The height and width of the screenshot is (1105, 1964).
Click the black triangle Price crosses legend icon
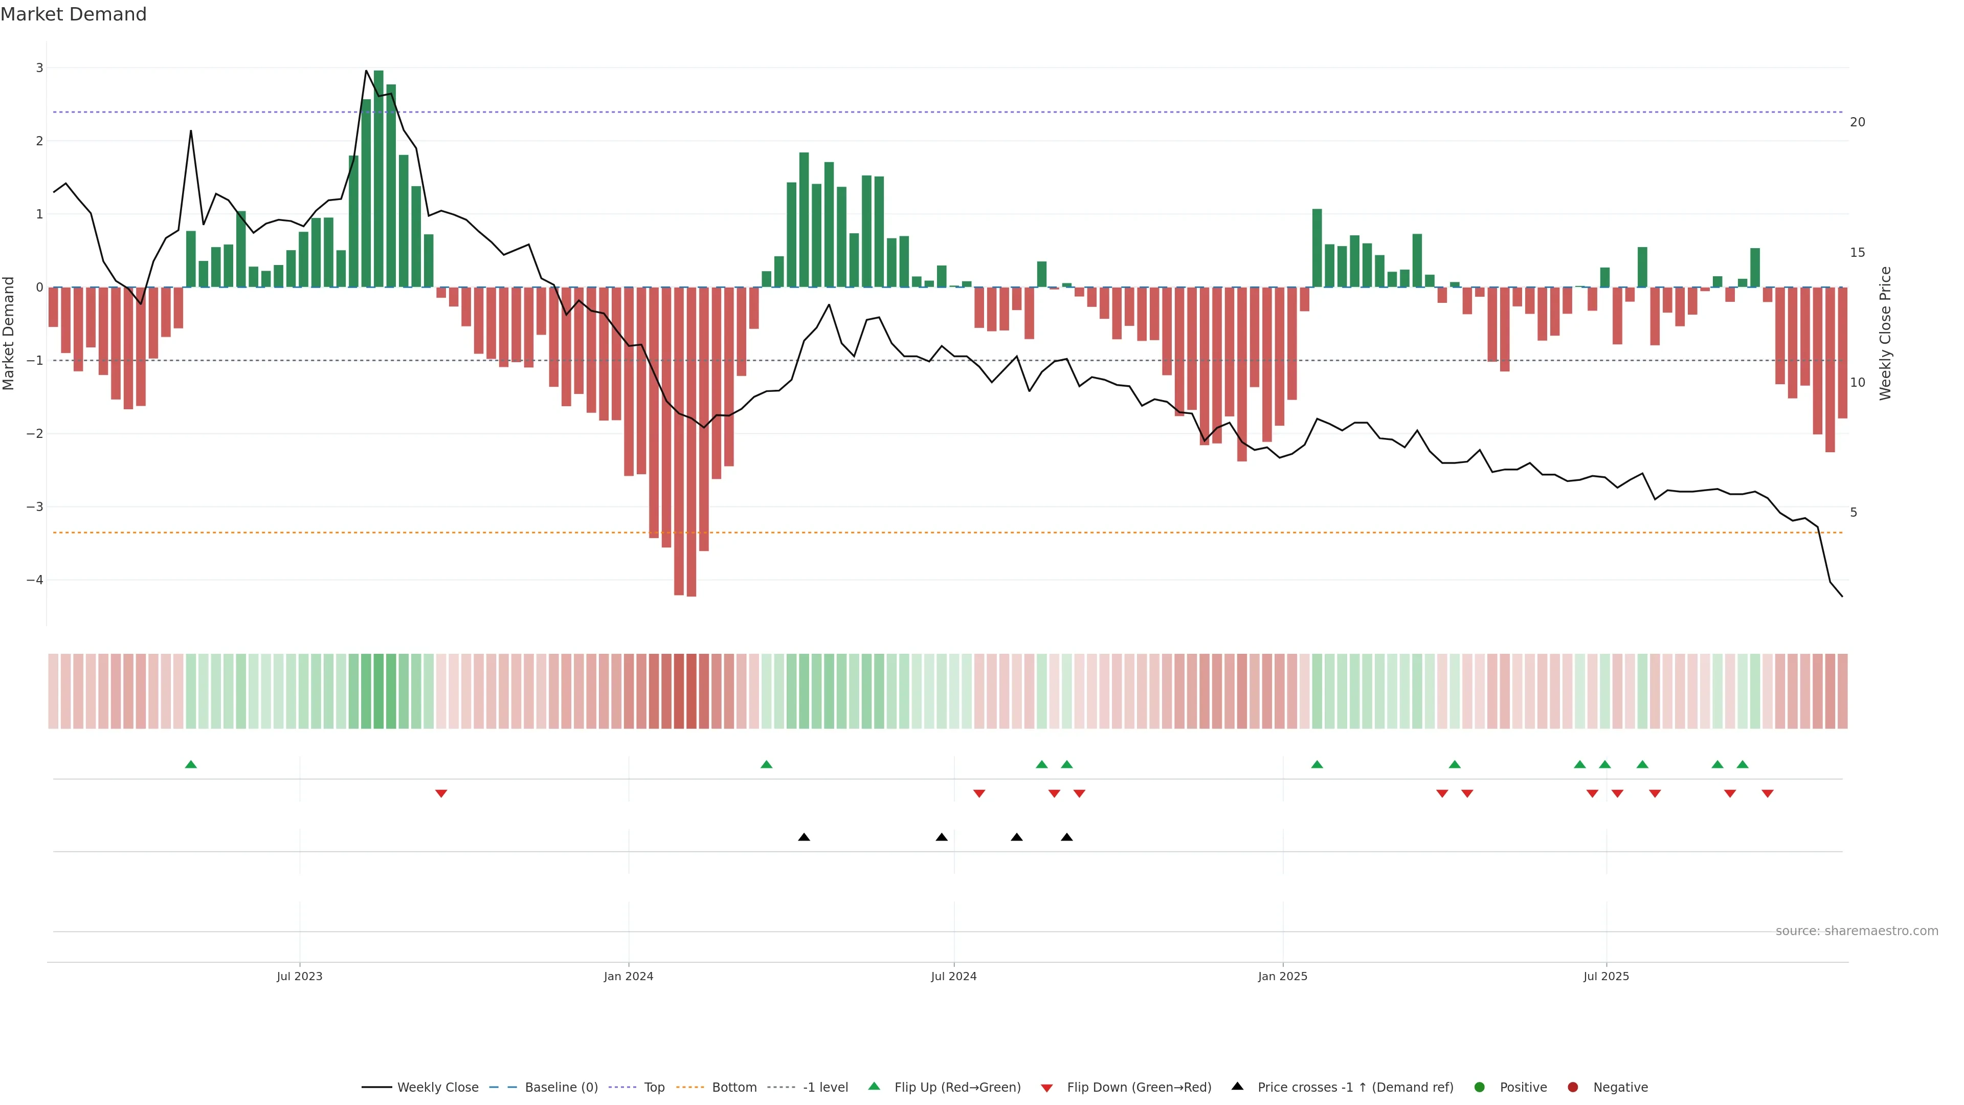click(1237, 1086)
